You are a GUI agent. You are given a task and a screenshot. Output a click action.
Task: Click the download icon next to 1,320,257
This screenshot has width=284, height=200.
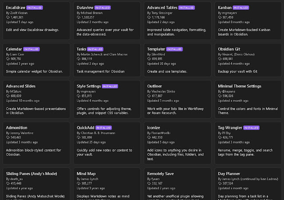point(78,17)
